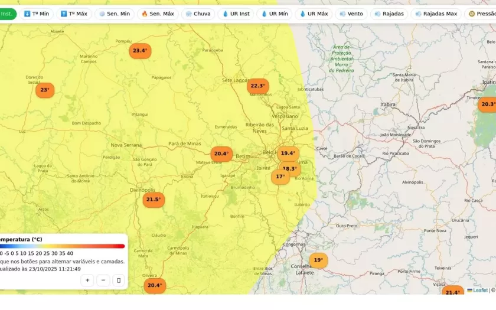Click the fullscreen rectangle button
Screen dimensions: 496x310
(x=119, y=280)
